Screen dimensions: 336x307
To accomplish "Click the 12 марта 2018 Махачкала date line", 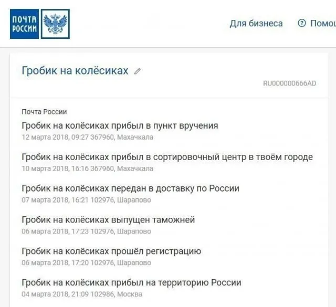I will [x=87, y=137].
